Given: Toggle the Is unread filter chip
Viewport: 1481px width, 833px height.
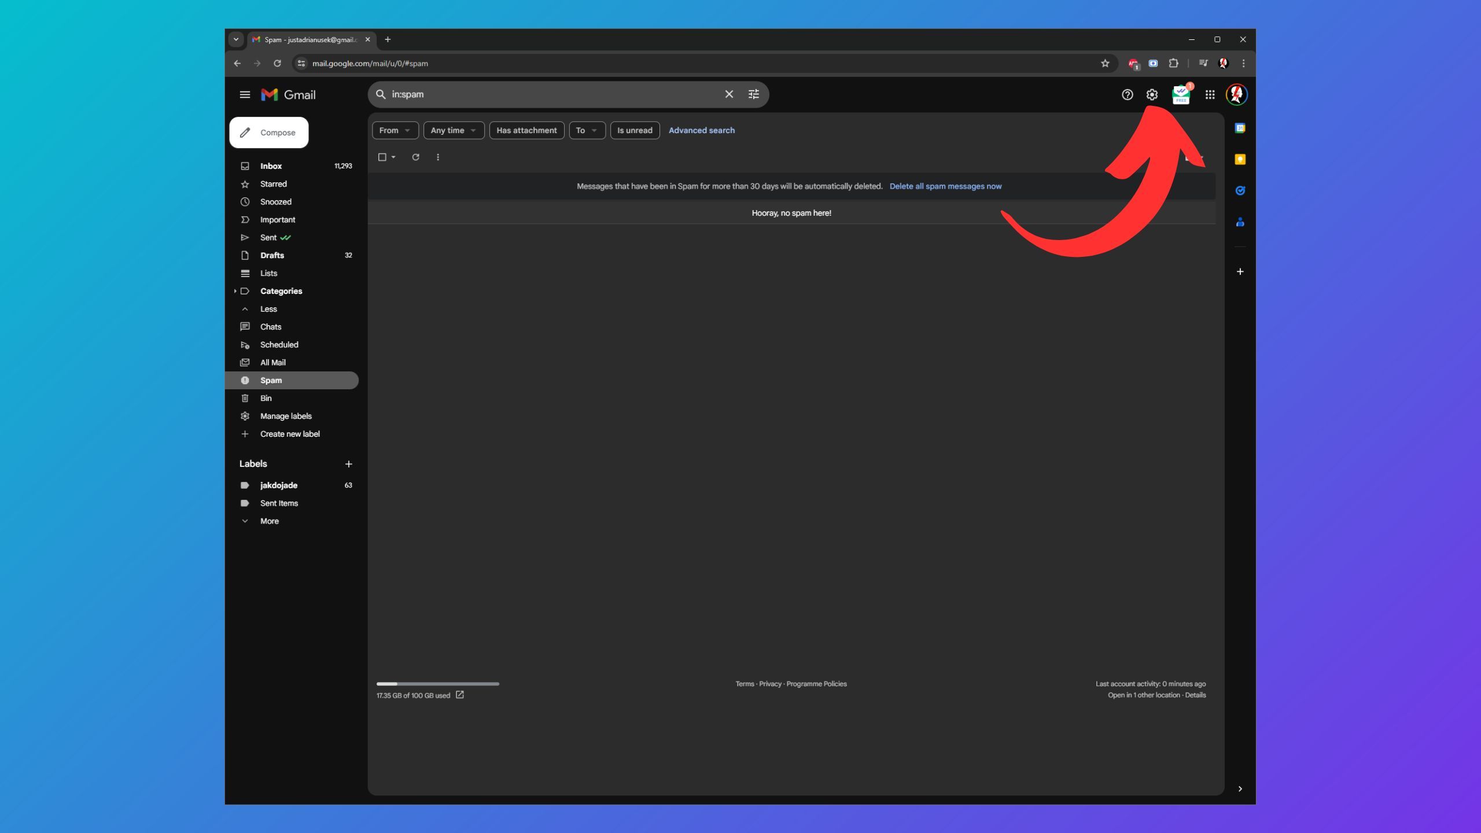Looking at the screenshot, I should pos(634,130).
